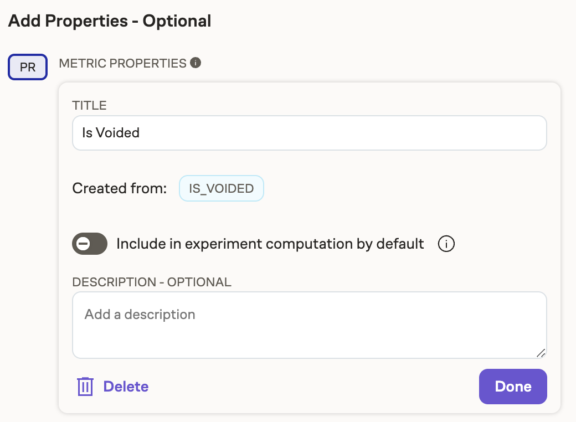Click inside the Title field
The width and height of the screenshot is (576, 422).
[308, 132]
